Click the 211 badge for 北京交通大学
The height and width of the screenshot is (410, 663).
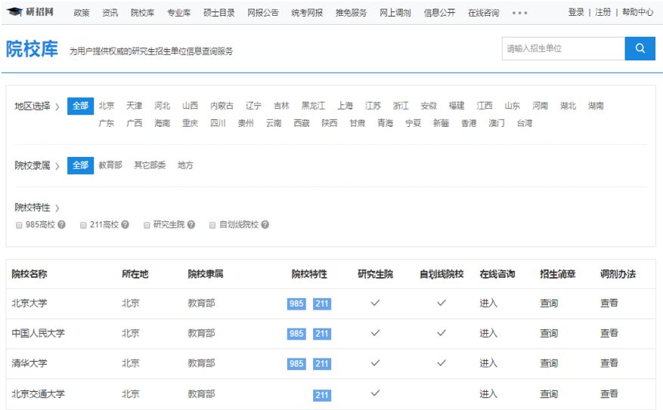(322, 394)
